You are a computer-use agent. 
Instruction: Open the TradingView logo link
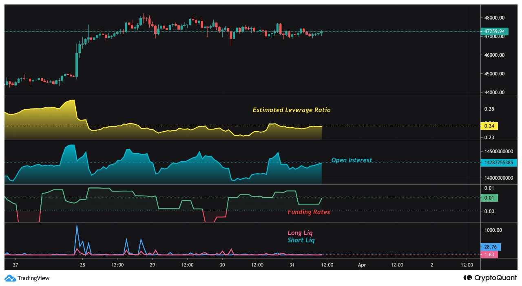pos(27,278)
